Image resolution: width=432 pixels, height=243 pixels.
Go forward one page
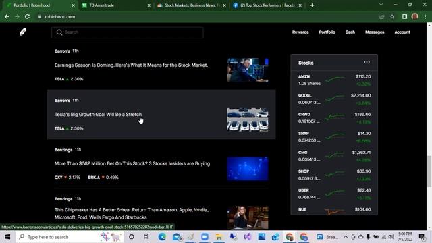point(17,16)
